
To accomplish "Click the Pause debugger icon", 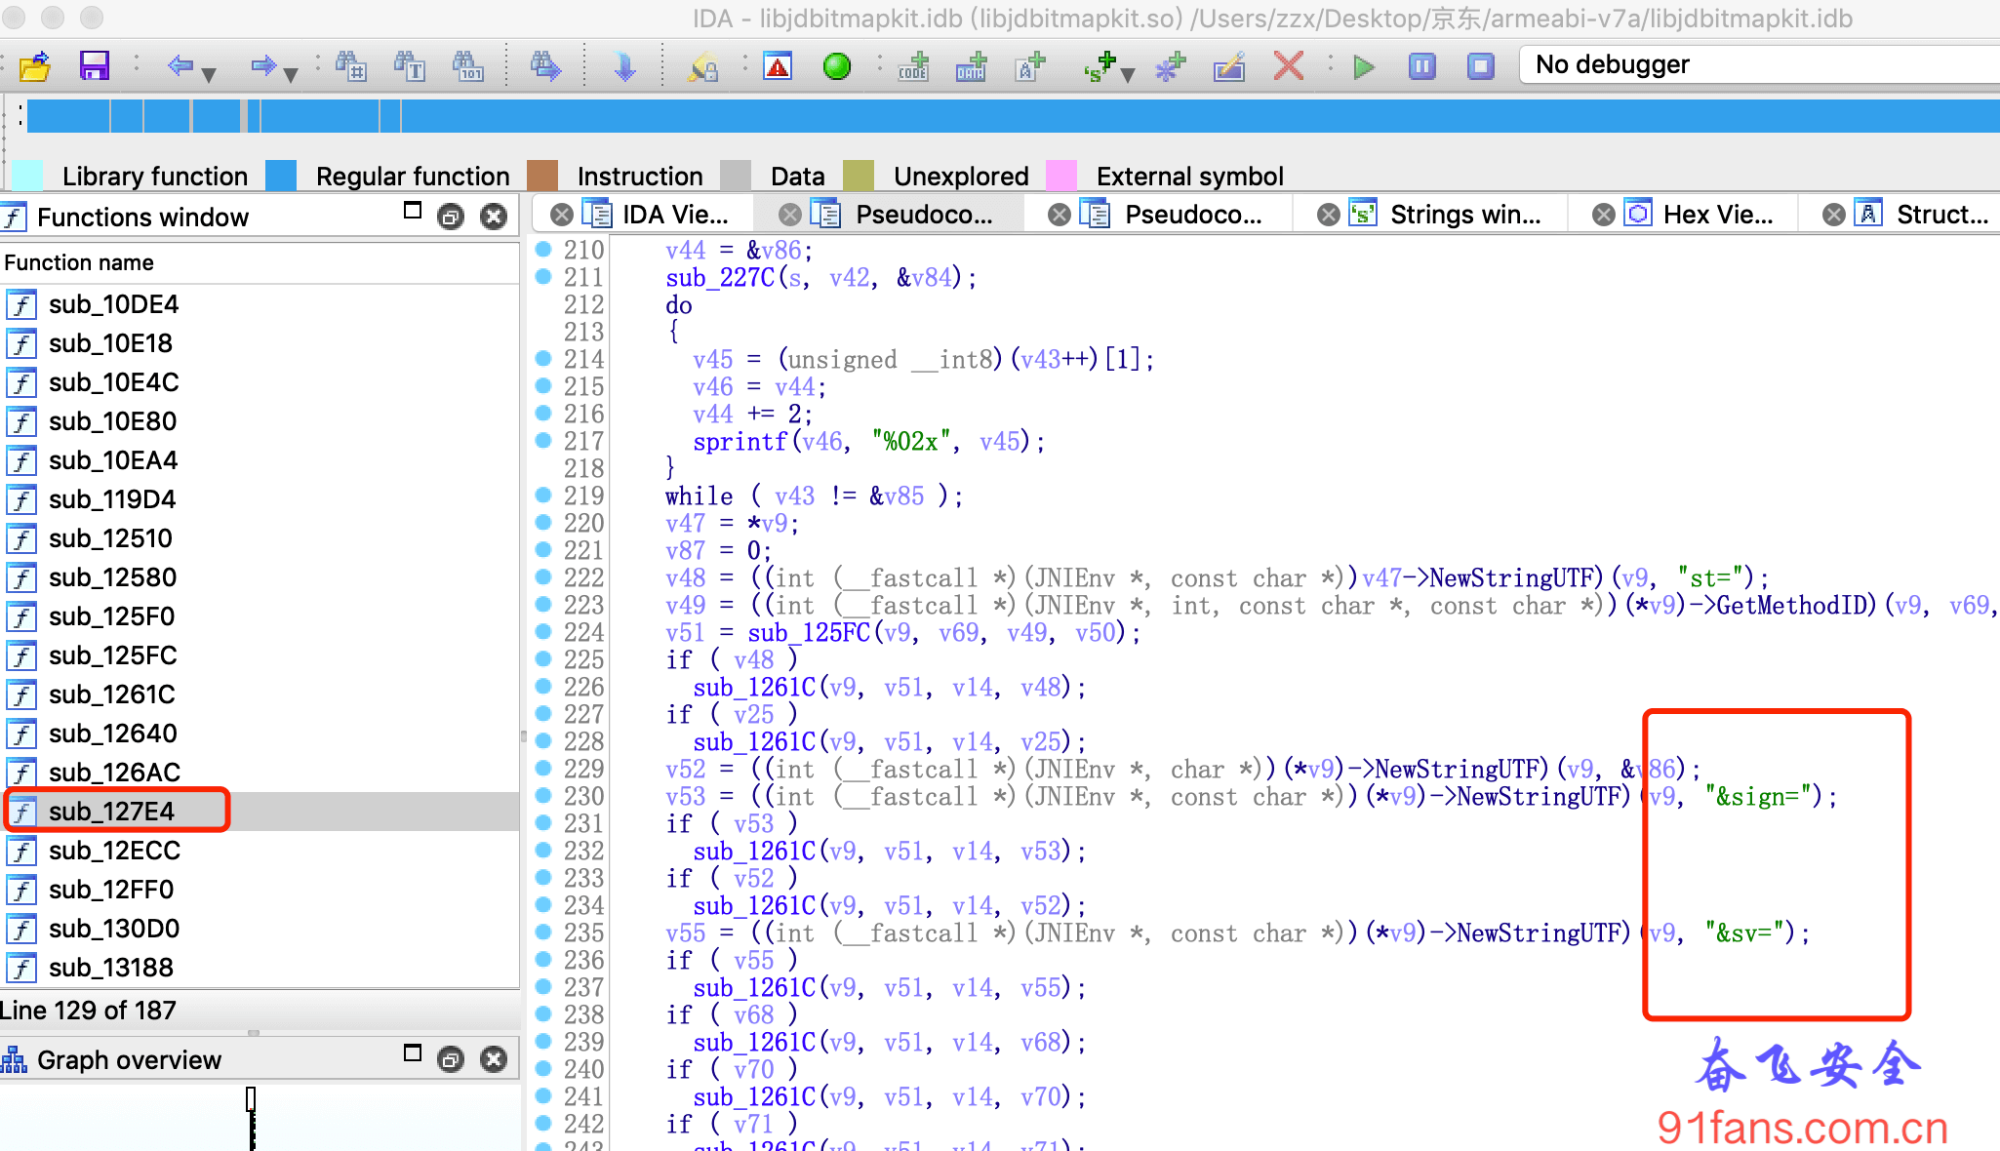I will [x=1421, y=64].
